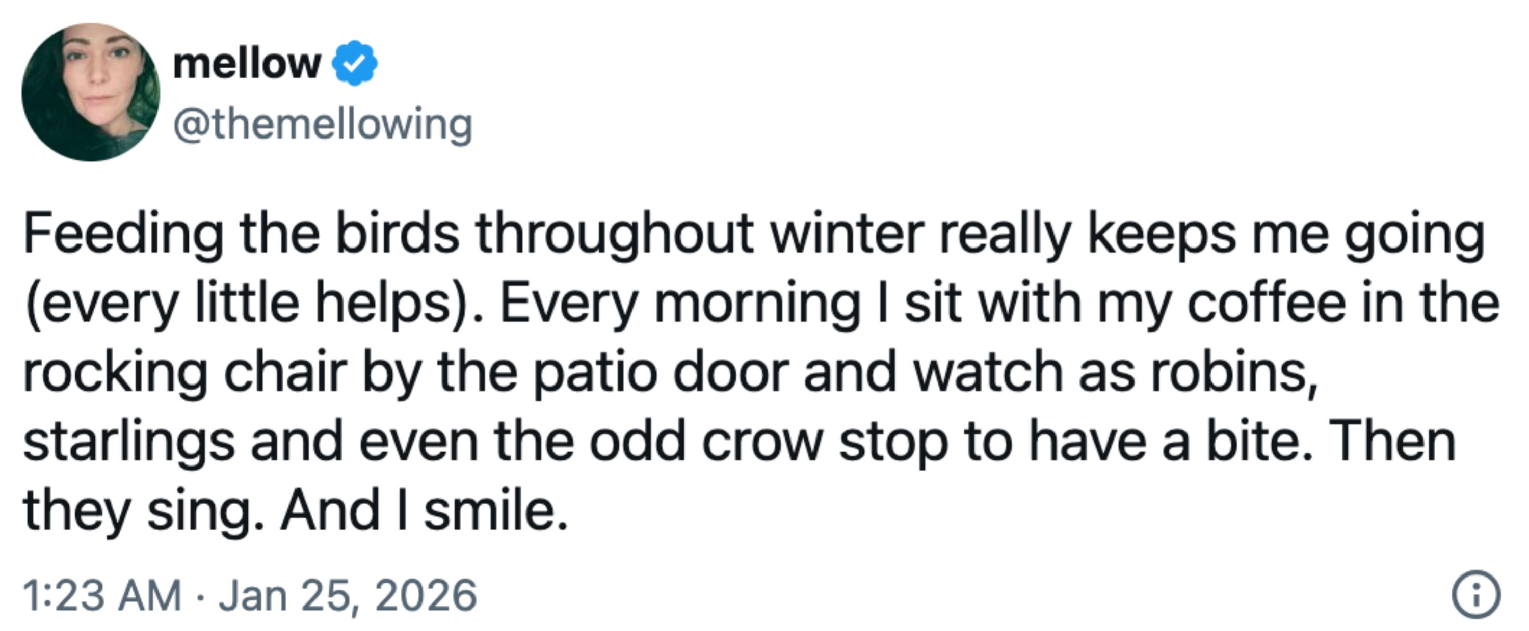The height and width of the screenshot is (631, 1529).
Task: Open mellow's profile picture
Action: pyautogui.click(x=91, y=92)
